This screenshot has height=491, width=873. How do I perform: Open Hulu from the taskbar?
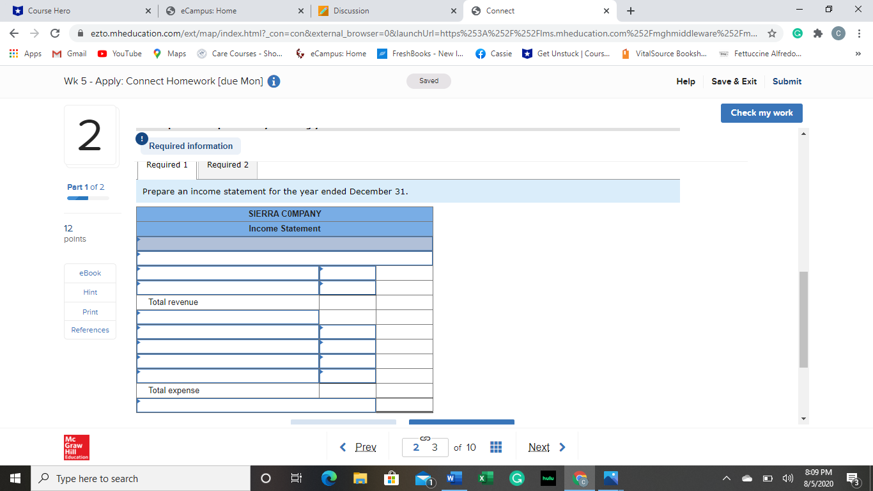point(547,478)
